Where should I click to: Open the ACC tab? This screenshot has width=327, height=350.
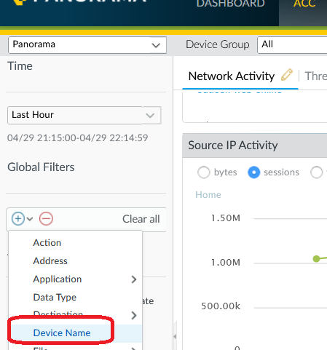pos(304,4)
